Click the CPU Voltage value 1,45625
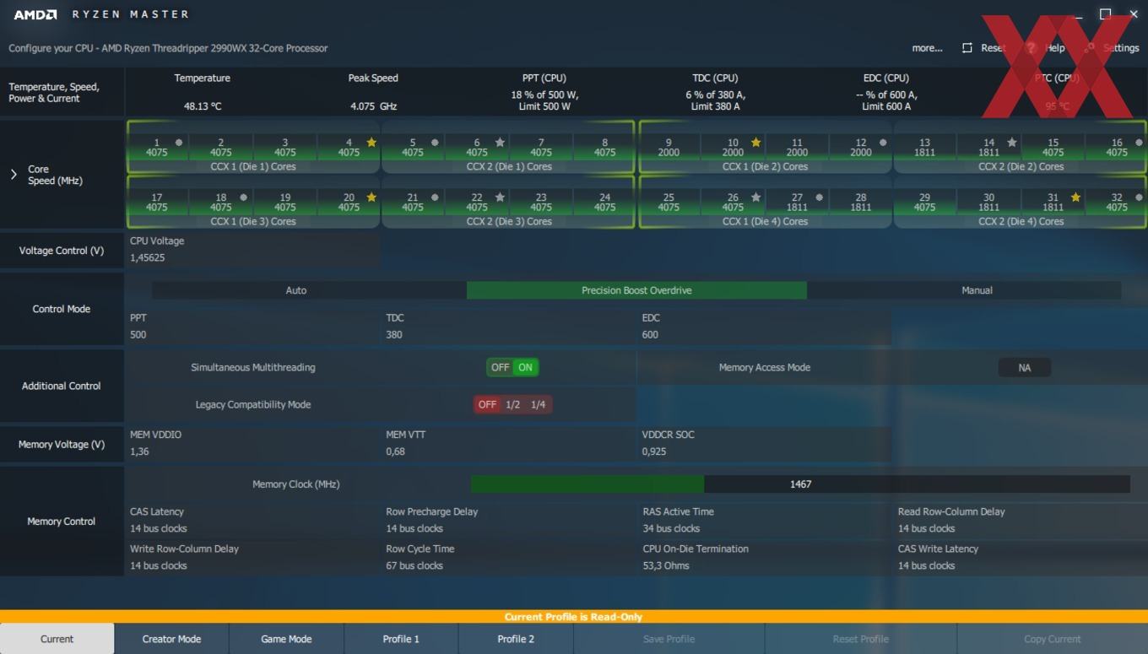The height and width of the screenshot is (654, 1148). point(148,258)
